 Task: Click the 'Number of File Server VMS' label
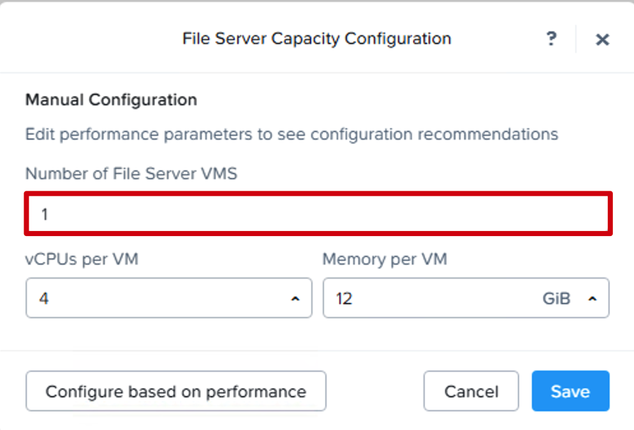[131, 174]
